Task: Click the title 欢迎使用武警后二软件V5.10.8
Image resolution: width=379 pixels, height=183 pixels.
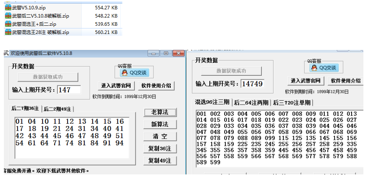Action: tap(41, 53)
